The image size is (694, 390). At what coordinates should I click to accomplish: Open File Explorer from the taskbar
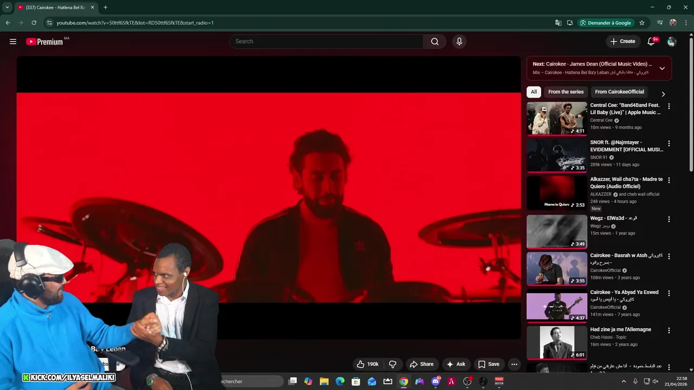324,381
